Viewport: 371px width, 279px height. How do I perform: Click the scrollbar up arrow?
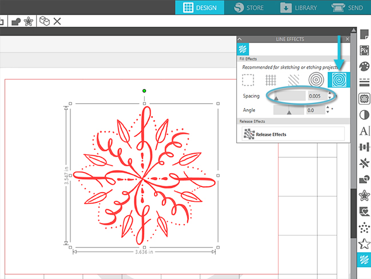point(353,30)
